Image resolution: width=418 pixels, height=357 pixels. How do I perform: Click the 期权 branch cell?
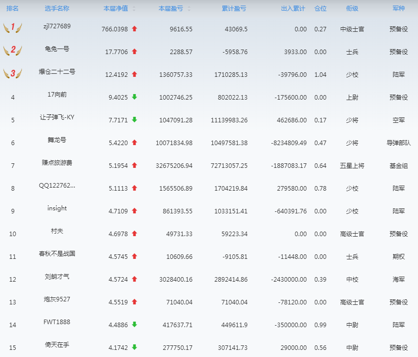[398, 256]
